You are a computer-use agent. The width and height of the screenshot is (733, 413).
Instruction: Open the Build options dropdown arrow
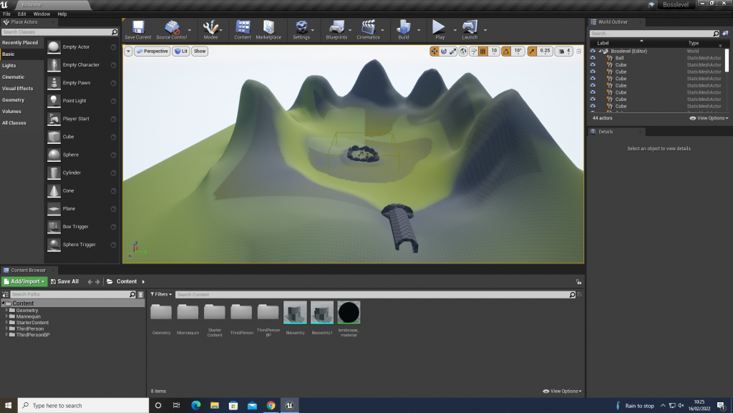pyautogui.click(x=418, y=30)
